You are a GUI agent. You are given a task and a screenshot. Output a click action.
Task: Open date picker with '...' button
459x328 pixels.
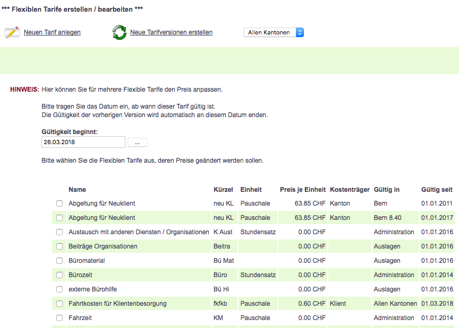138,143
